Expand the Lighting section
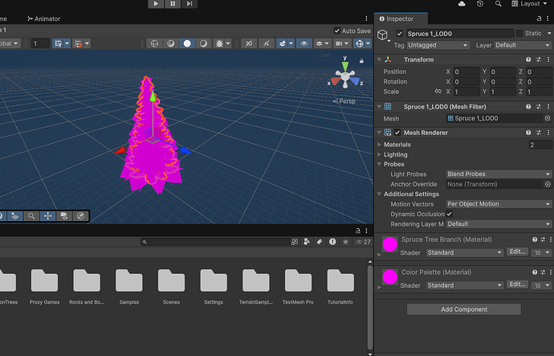Image resolution: width=554 pixels, height=356 pixels. [380, 154]
